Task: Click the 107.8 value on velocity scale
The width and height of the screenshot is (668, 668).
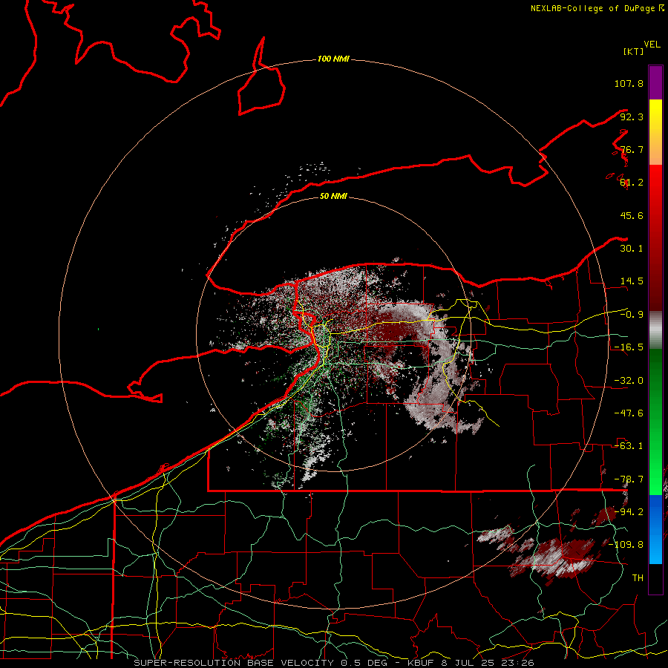Action: 629,83
